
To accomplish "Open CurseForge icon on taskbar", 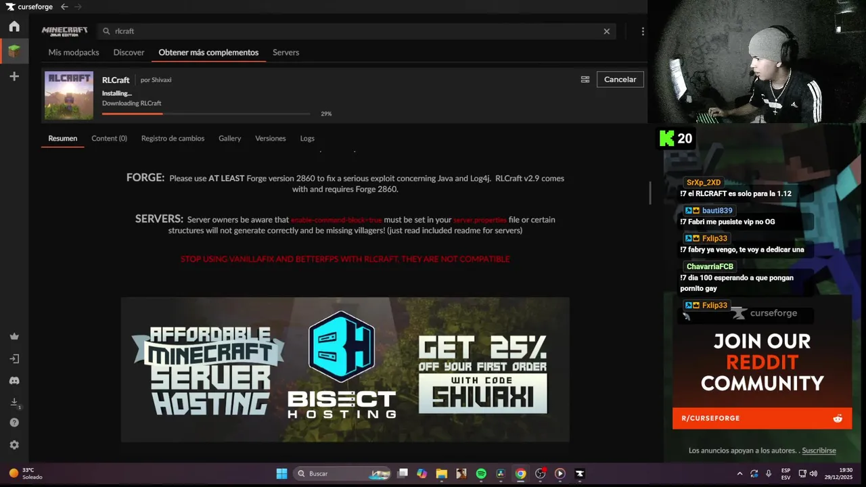I will coord(579,473).
